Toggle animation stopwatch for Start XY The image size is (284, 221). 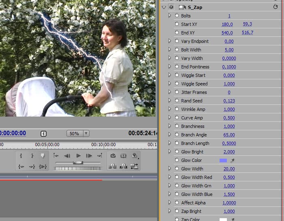tap(177, 24)
